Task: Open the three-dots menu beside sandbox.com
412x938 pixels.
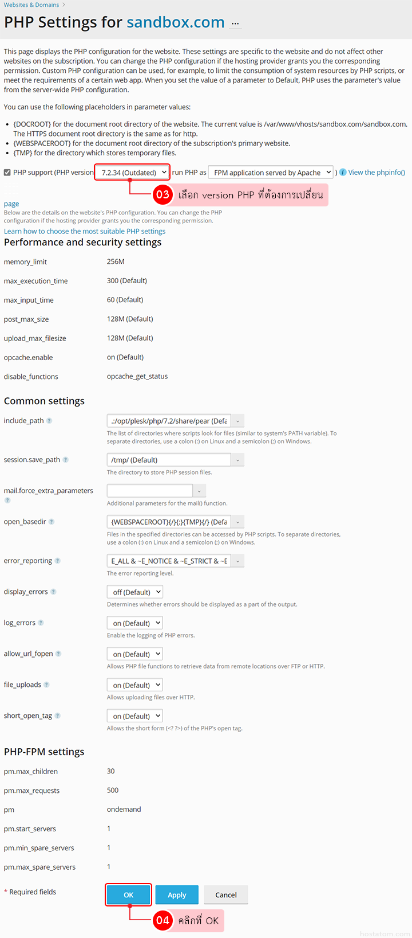Action: tap(235, 24)
